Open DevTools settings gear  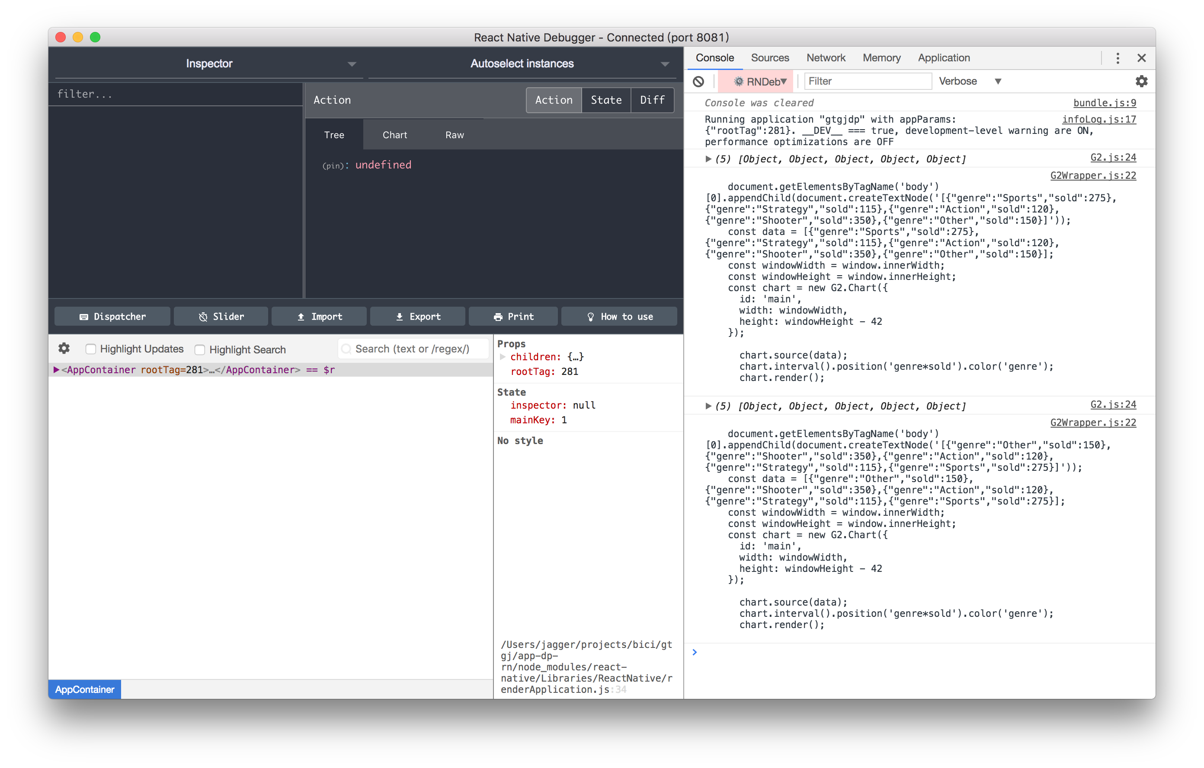1141,81
